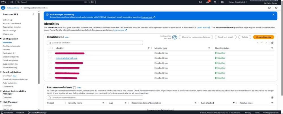Viewport: 283px width, 114px height.
Task: Close the Mail Manager Journaling banner
Action: (x=273, y=14)
